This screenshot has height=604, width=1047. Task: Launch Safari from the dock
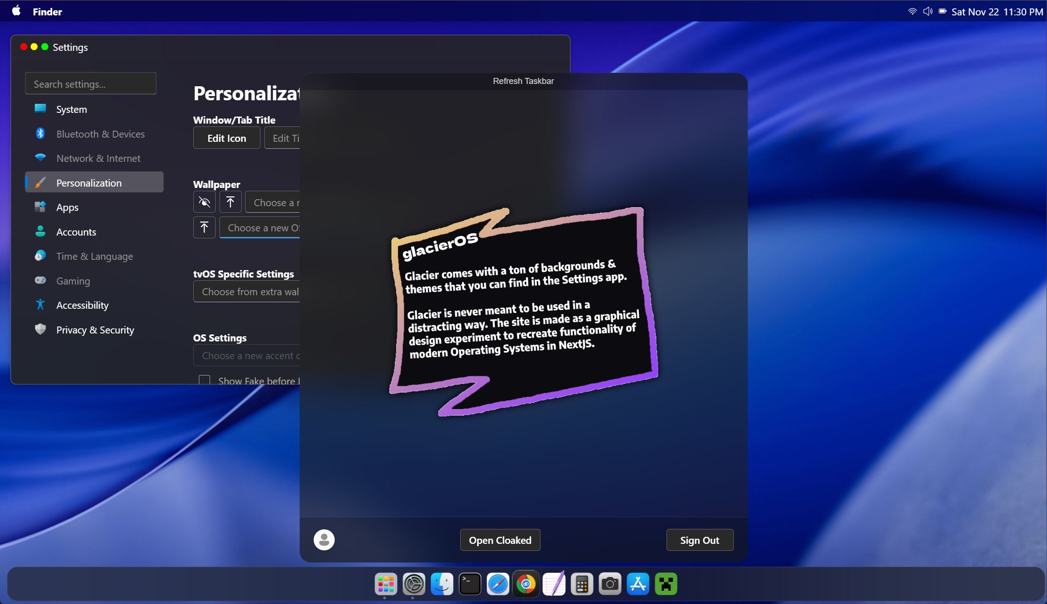[498, 583]
